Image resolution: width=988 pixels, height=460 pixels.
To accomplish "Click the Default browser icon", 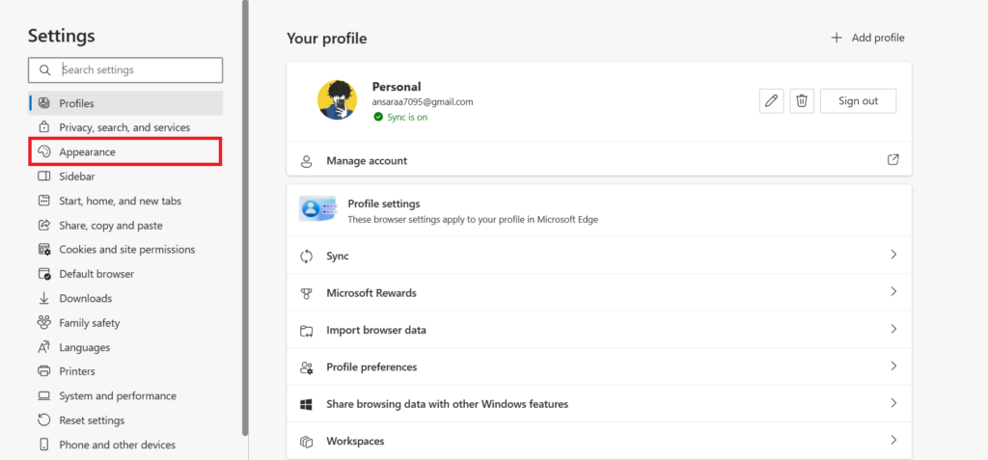I will point(44,274).
